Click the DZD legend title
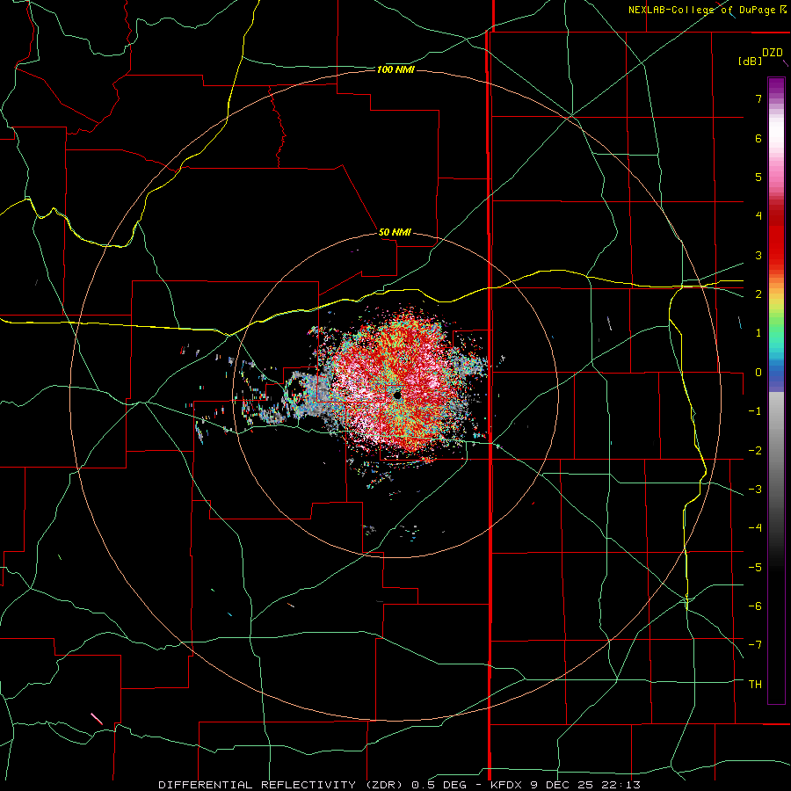 [x=773, y=53]
